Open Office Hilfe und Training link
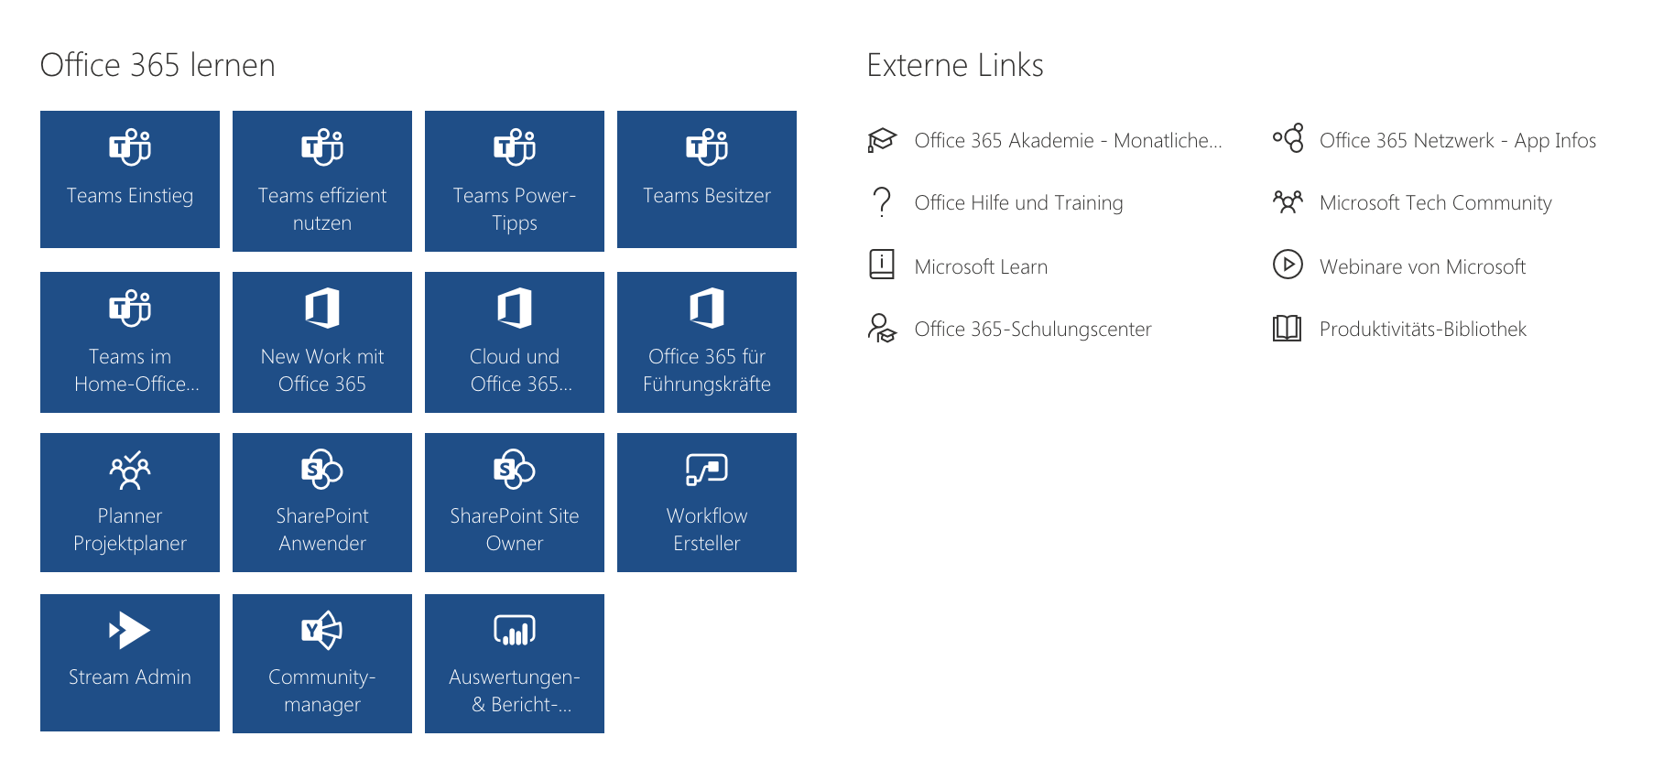 click(x=1018, y=203)
